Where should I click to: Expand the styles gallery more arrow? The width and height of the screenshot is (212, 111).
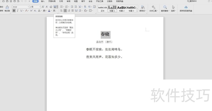point(137,11)
